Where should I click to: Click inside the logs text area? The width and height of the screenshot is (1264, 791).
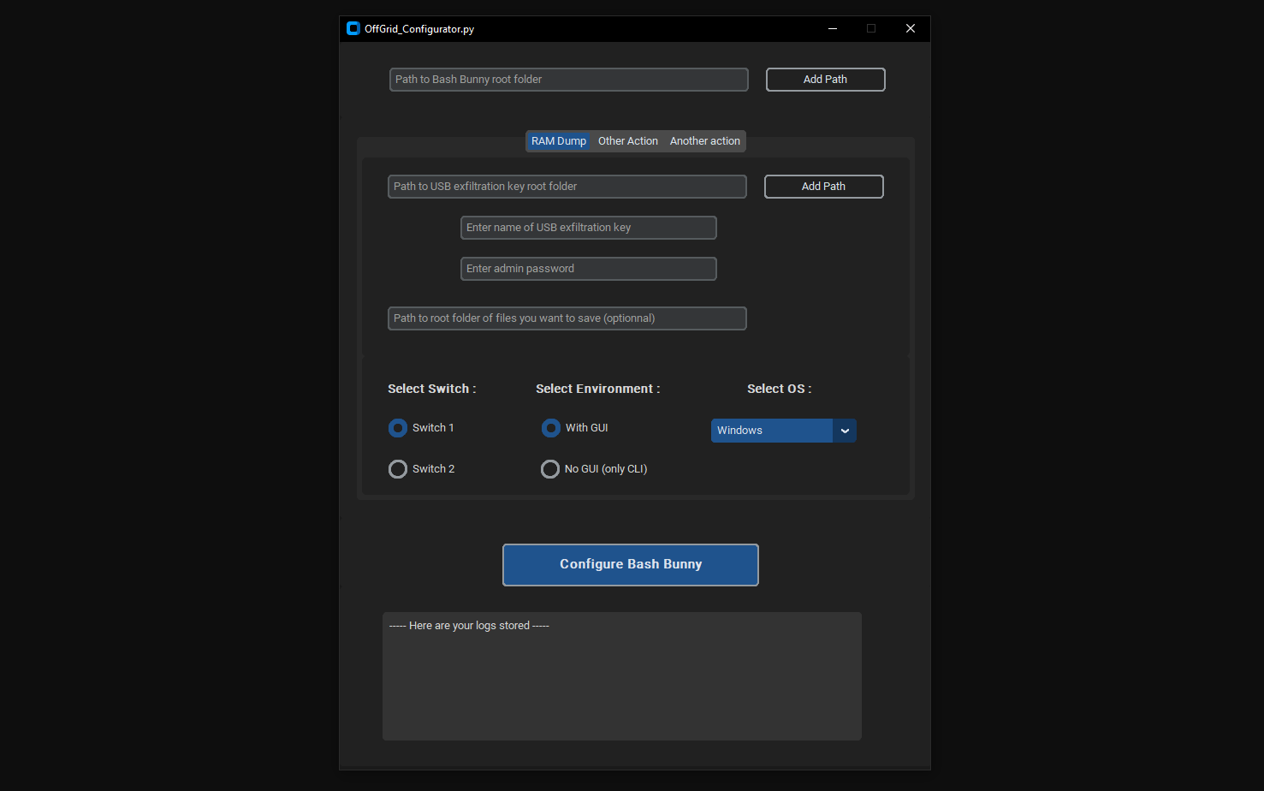(x=622, y=676)
